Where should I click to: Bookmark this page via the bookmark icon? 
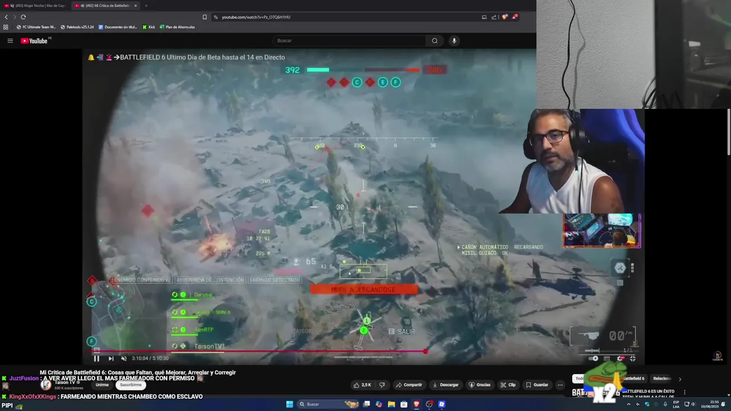[x=205, y=17]
